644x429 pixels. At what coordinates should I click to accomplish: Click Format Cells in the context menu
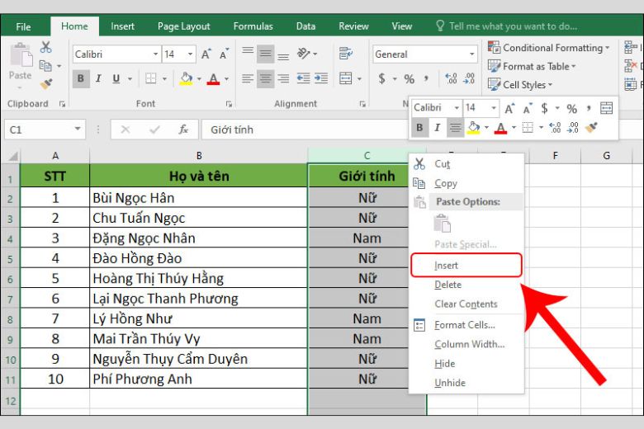tap(465, 325)
